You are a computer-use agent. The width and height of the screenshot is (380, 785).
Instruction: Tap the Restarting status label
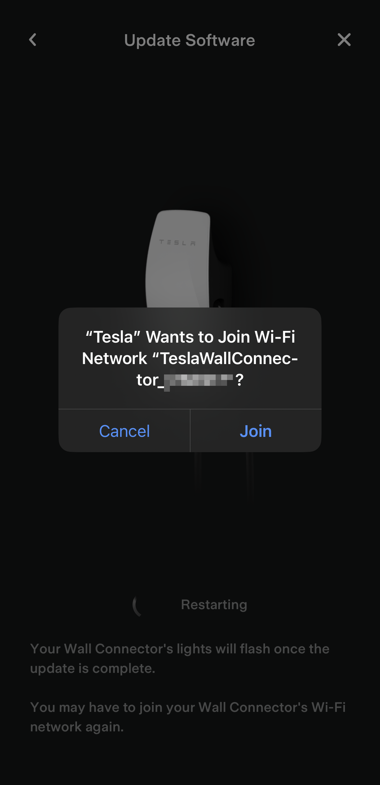click(214, 605)
